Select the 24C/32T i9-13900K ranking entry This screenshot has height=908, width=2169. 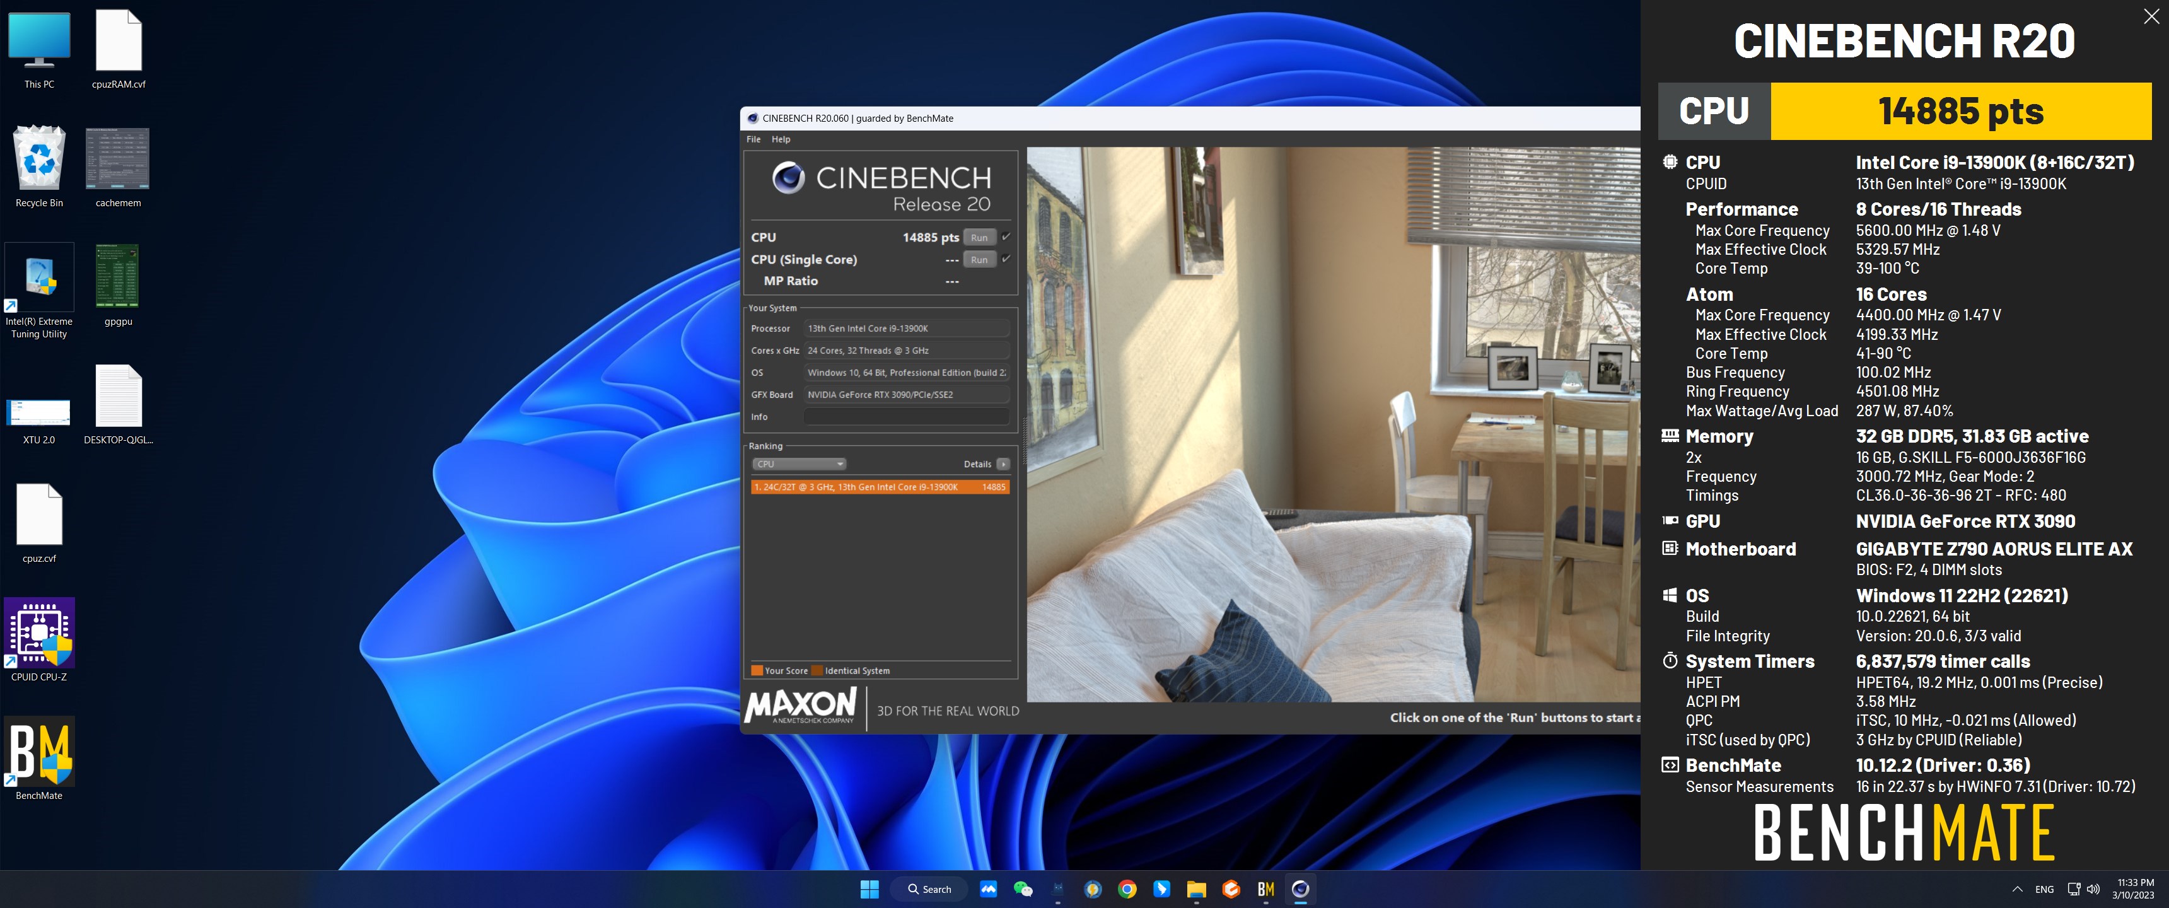coord(880,487)
